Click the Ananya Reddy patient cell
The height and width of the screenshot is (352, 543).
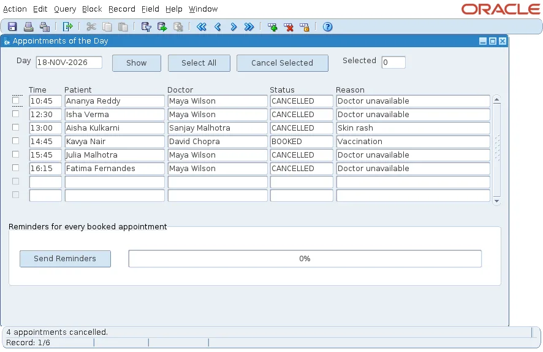pyautogui.click(x=115, y=101)
